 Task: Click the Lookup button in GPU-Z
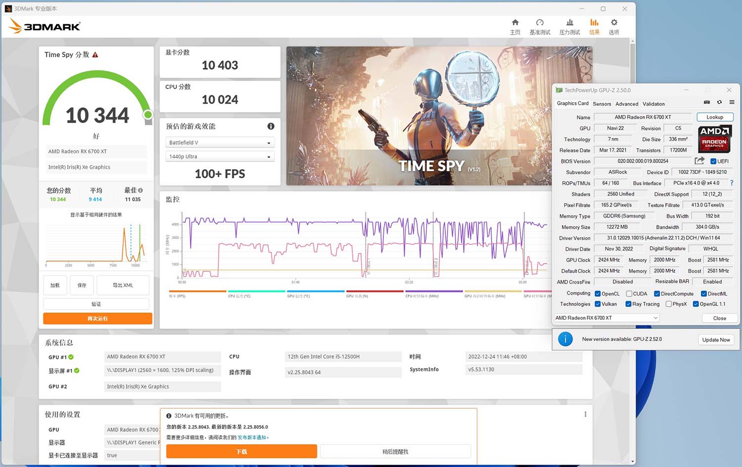coord(715,117)
